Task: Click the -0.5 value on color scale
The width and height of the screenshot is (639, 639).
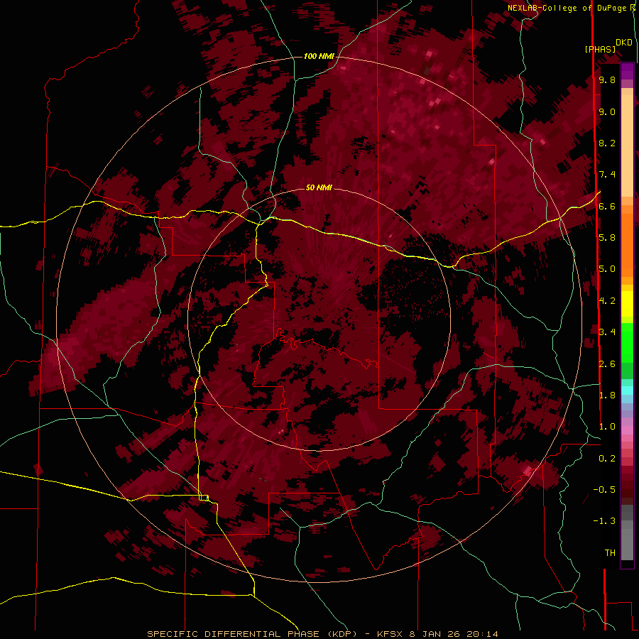Action: click(x=605, y=490)
